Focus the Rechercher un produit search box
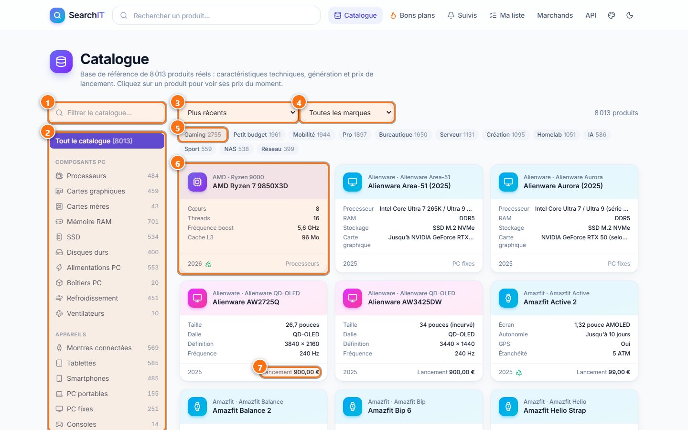Image resolution: width=688 pixels, height=430 pixels. [x=216, y=15]
